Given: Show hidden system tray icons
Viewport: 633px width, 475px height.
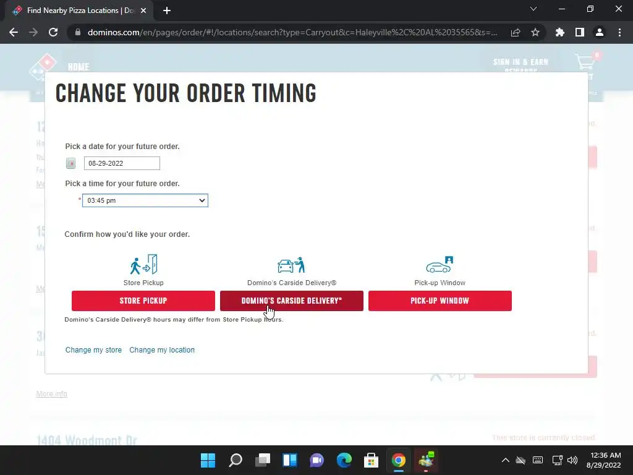Looking at the screenshot, I should pos(505,460).
